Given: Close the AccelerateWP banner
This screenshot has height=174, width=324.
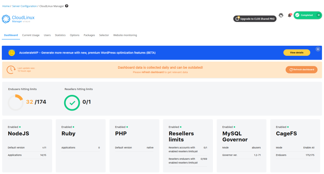Looking at the screenshot, I should (318, 49).
